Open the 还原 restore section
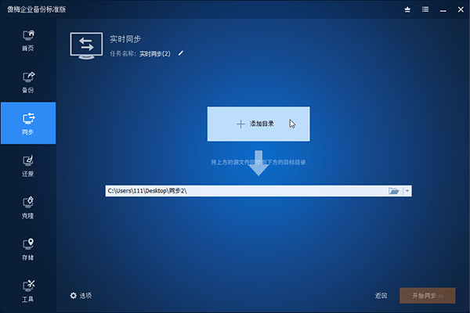Image resolution: width=470 pixels, height=313 pixels. (27, 166)
